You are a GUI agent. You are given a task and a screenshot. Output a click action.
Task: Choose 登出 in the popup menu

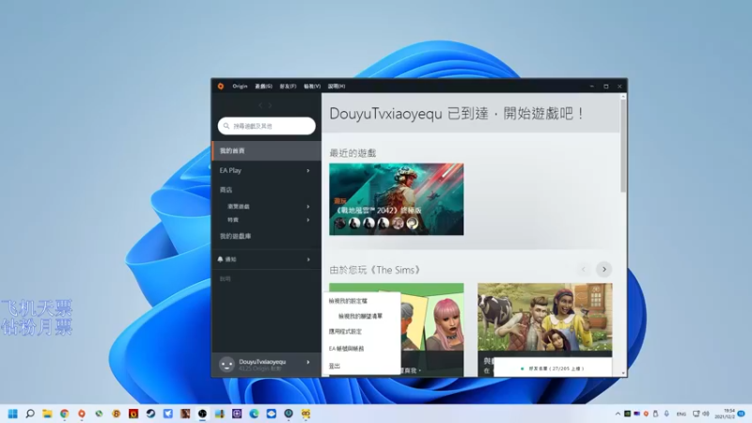click(x=335, y=366)
